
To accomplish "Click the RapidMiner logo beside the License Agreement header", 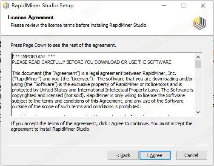I will click(200, 23).
